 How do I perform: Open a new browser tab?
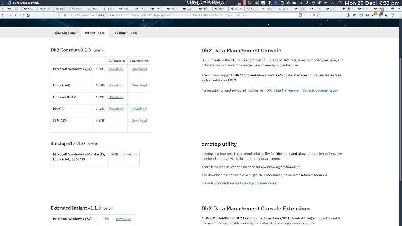pyautogui.click(x=393, y=9)
